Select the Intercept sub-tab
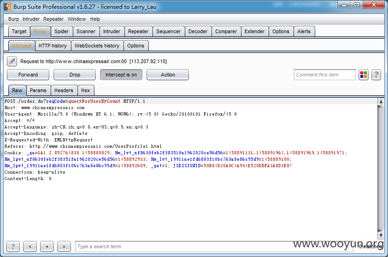This screenshot has height=257, width=388. click(22, 46)
